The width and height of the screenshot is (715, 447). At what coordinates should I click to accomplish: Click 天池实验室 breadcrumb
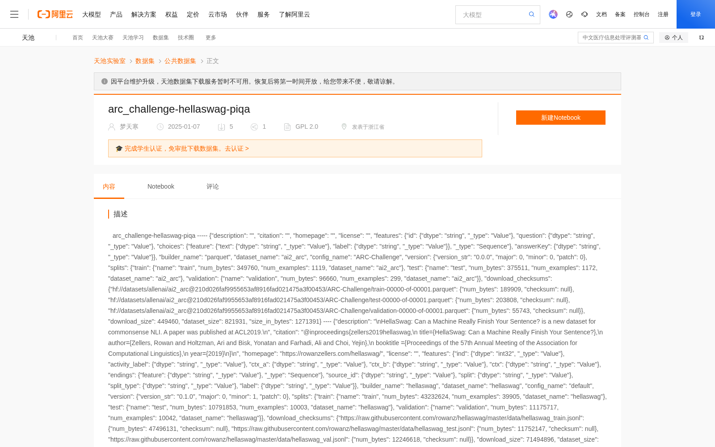click(109, 61)
